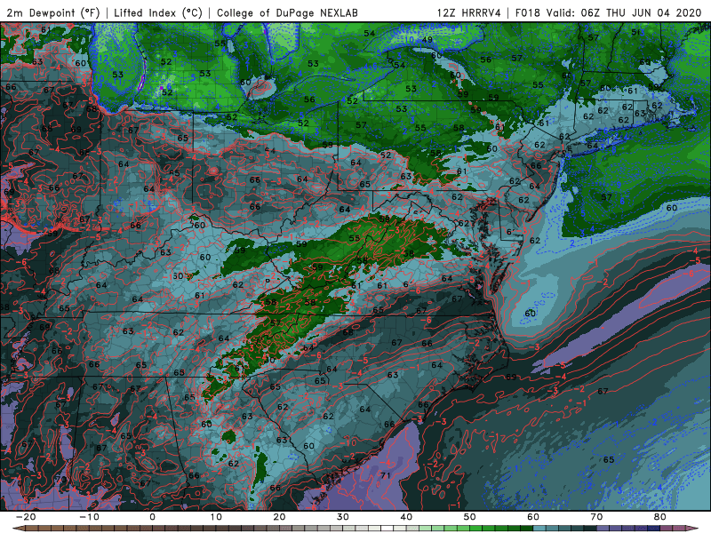Click the '2m Dewpoint (°F)' title text
This screenshot has width=711, height=533.
tap(53, 12)
